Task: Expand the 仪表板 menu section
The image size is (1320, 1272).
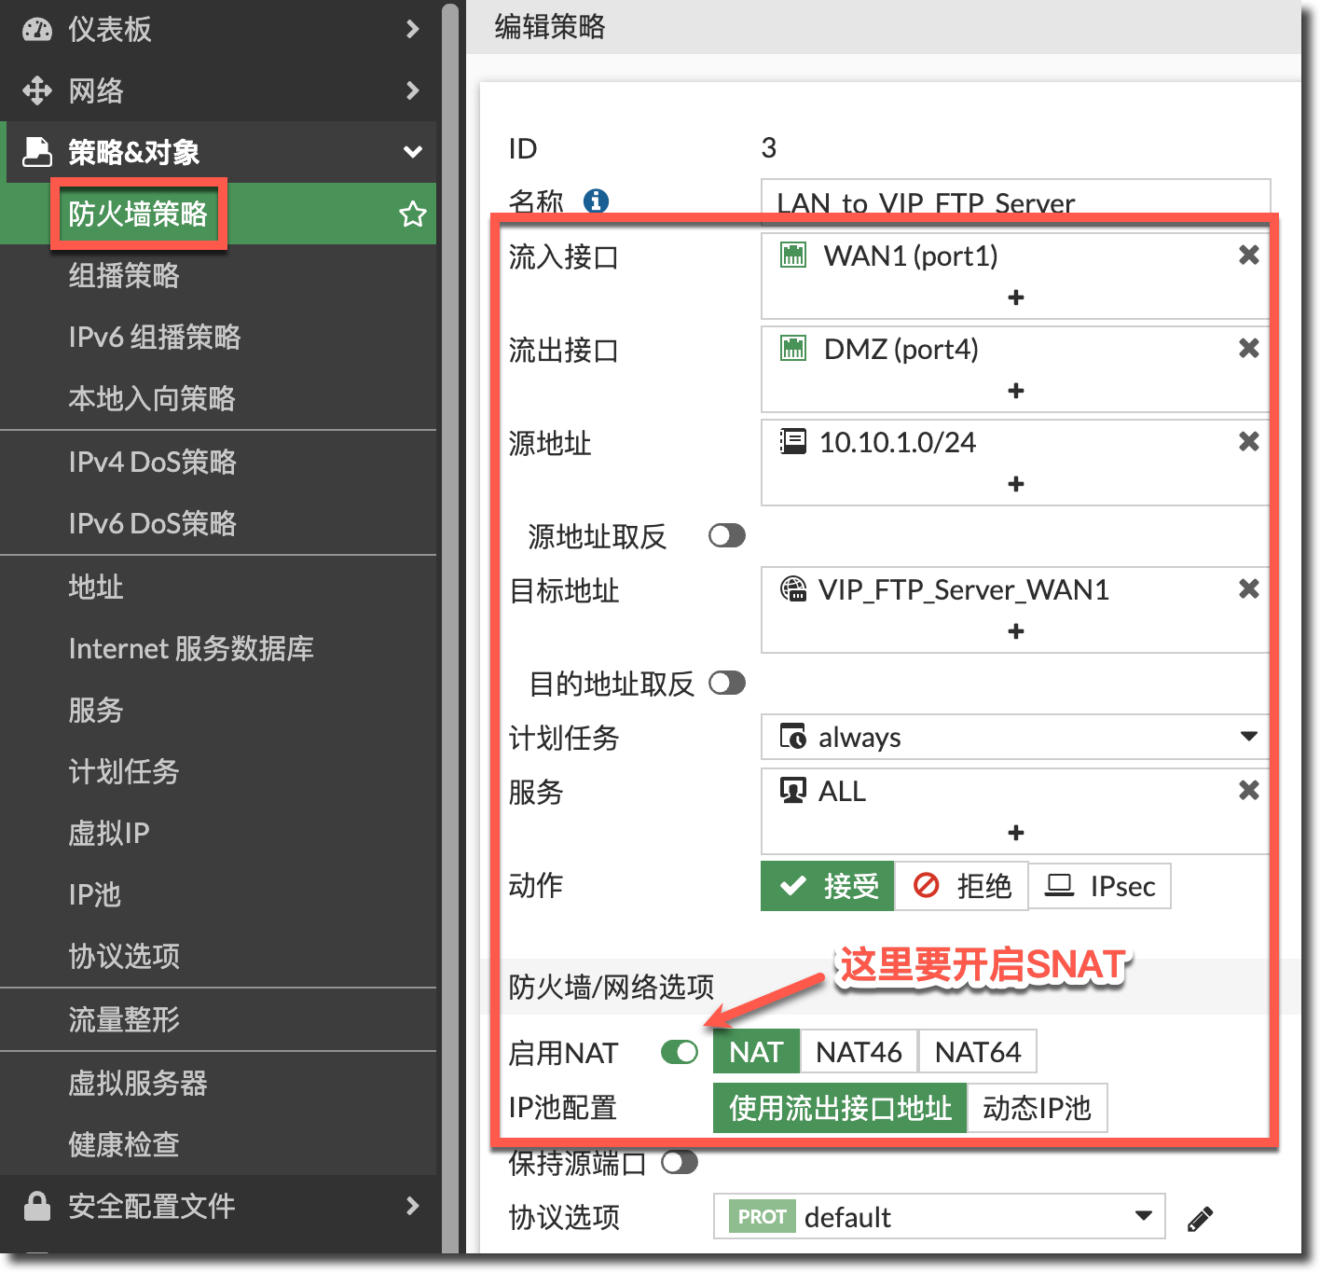Action: click(x=218, y=30)
